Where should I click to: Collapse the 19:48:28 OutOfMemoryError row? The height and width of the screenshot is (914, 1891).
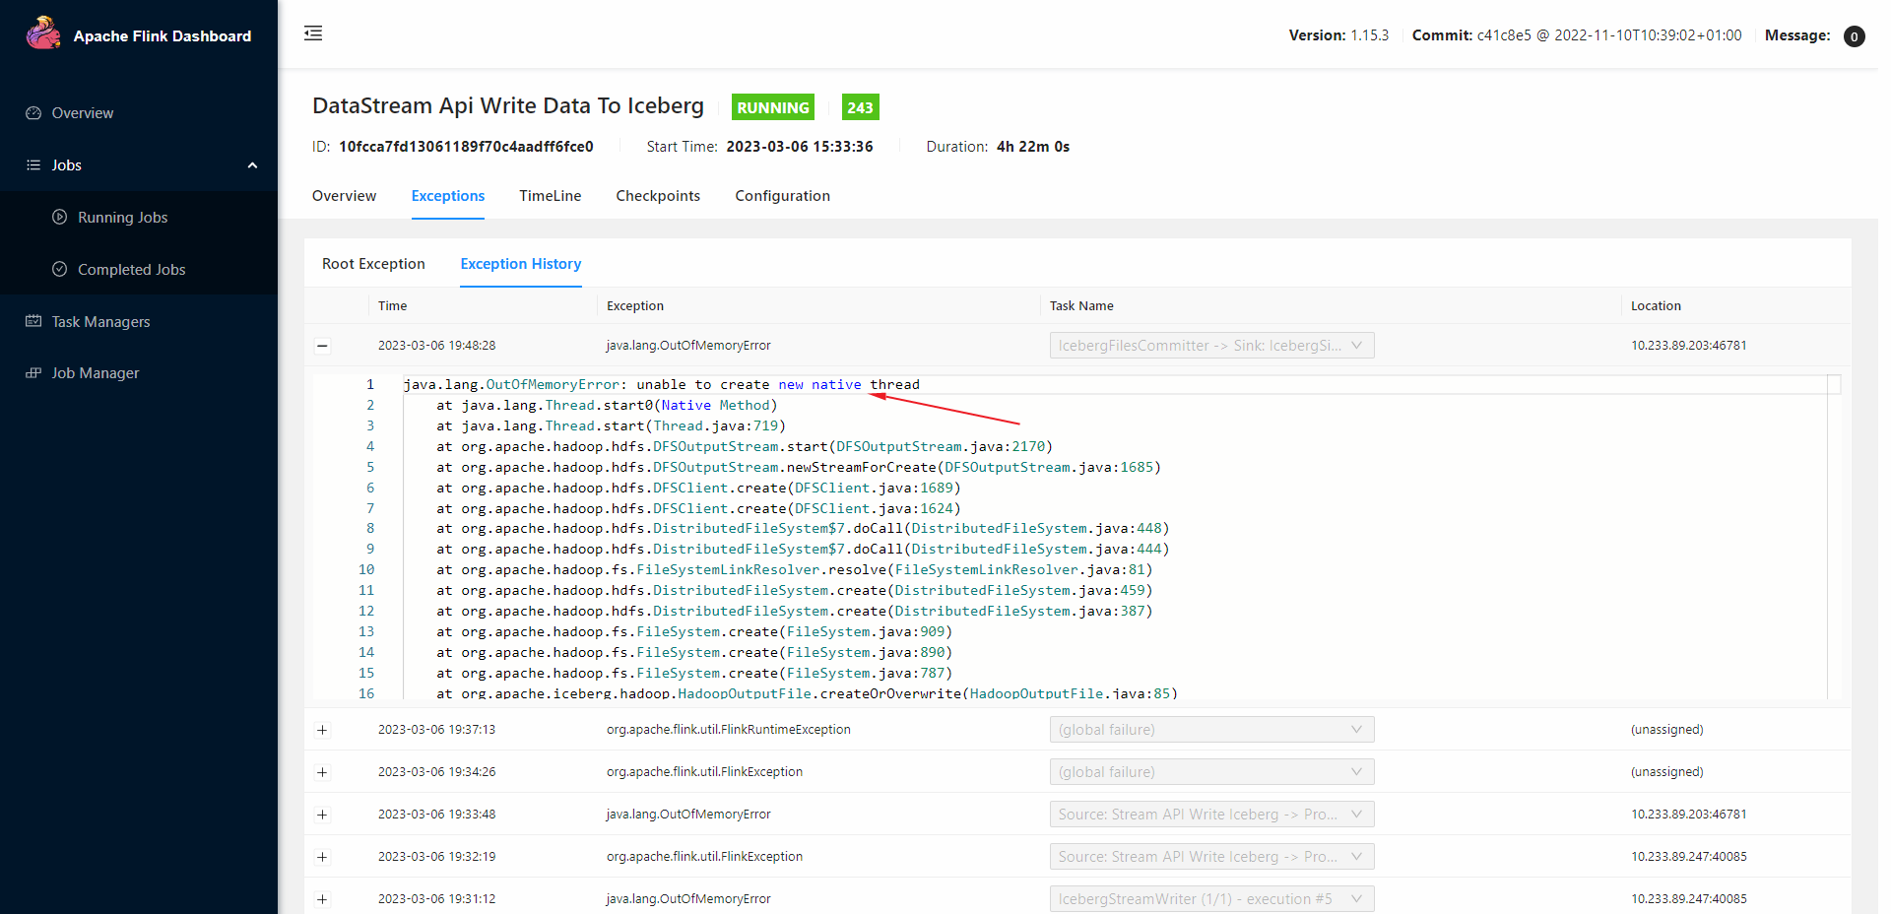tap(322, 346)
